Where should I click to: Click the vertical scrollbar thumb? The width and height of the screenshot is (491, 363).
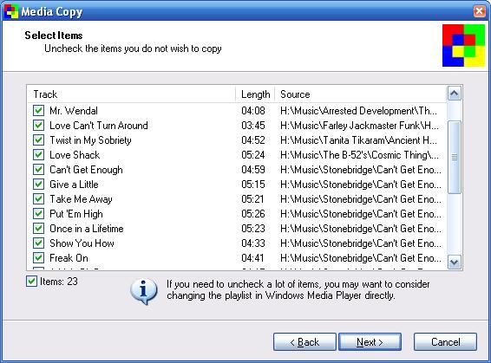(x=454, y=157)
